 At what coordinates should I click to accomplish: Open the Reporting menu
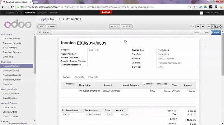[42, 13]
